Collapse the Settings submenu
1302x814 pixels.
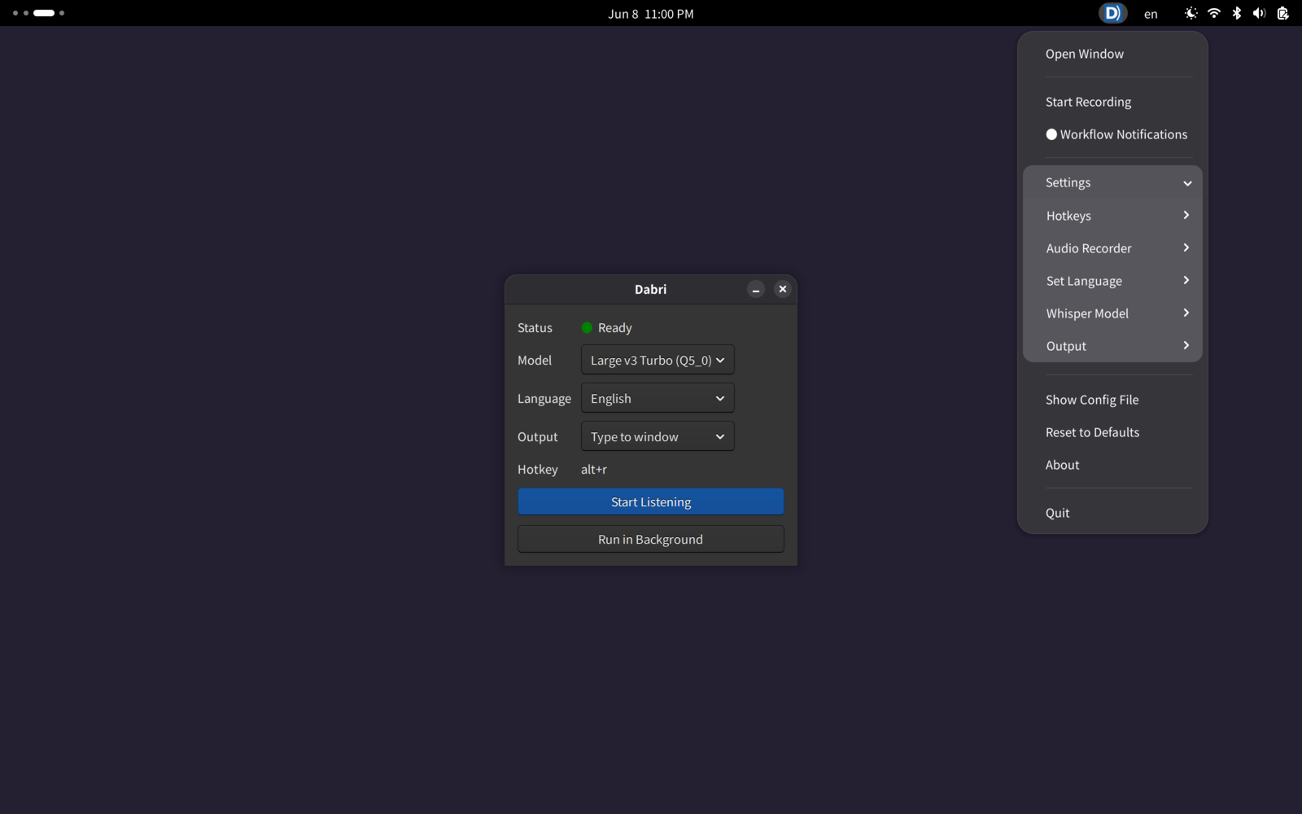pos(1112,182)
